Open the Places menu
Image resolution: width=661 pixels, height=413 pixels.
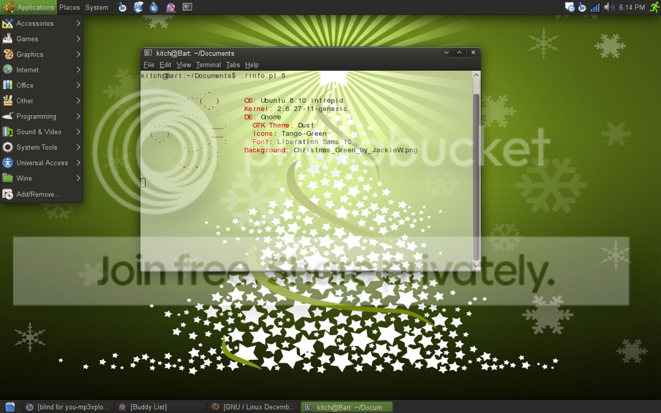tap(70, 7)
